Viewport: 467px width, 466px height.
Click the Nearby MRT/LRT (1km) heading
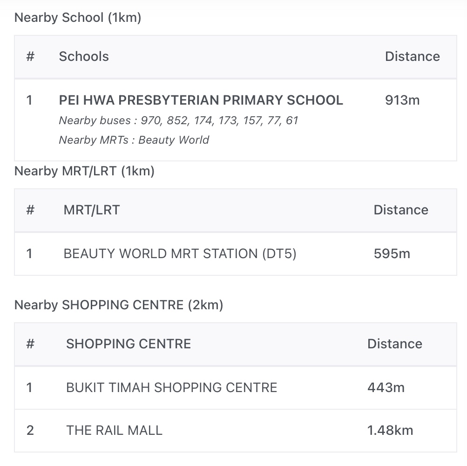tap(84, 171)
